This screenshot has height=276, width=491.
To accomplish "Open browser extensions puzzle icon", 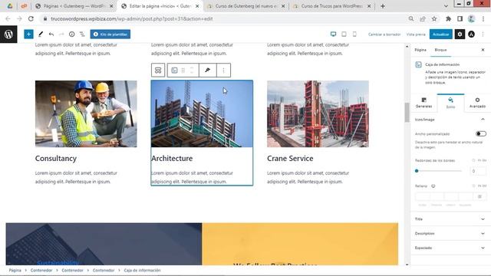I will point(448,18).
